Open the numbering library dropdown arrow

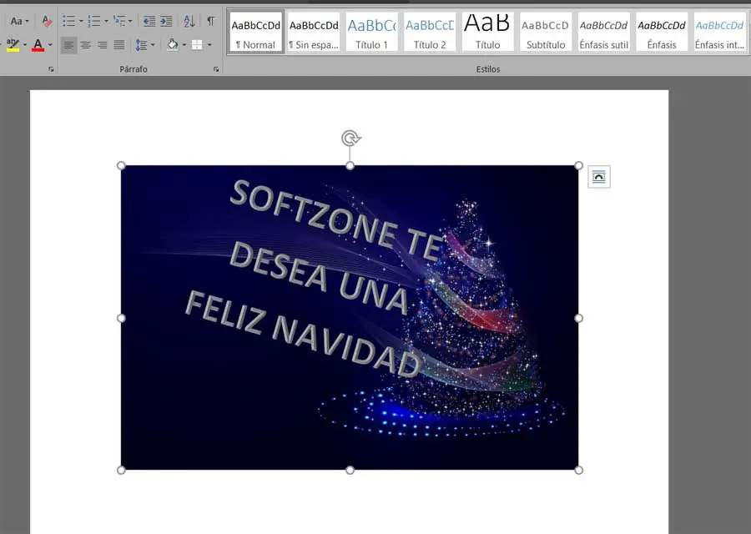106,21
